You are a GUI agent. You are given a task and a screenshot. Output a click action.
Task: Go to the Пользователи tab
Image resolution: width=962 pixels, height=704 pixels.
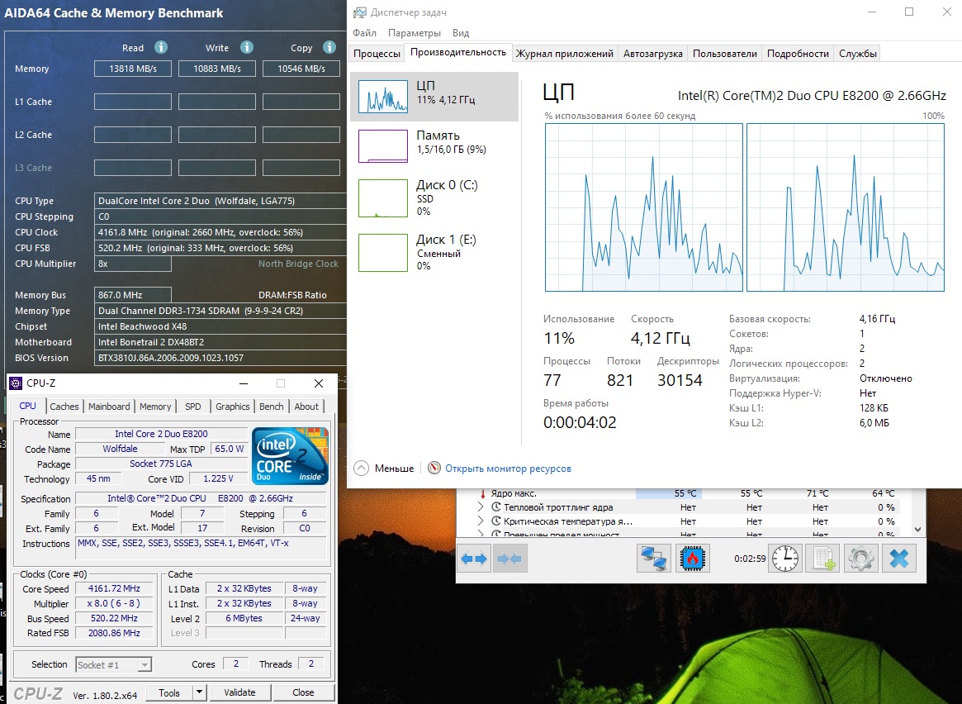click(x=724, y=54)
